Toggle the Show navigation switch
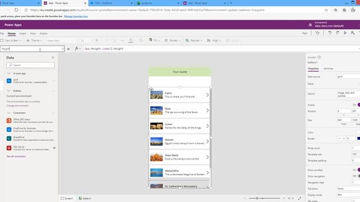Viewport: 360px width, 202px height. [x=358, y=176]
